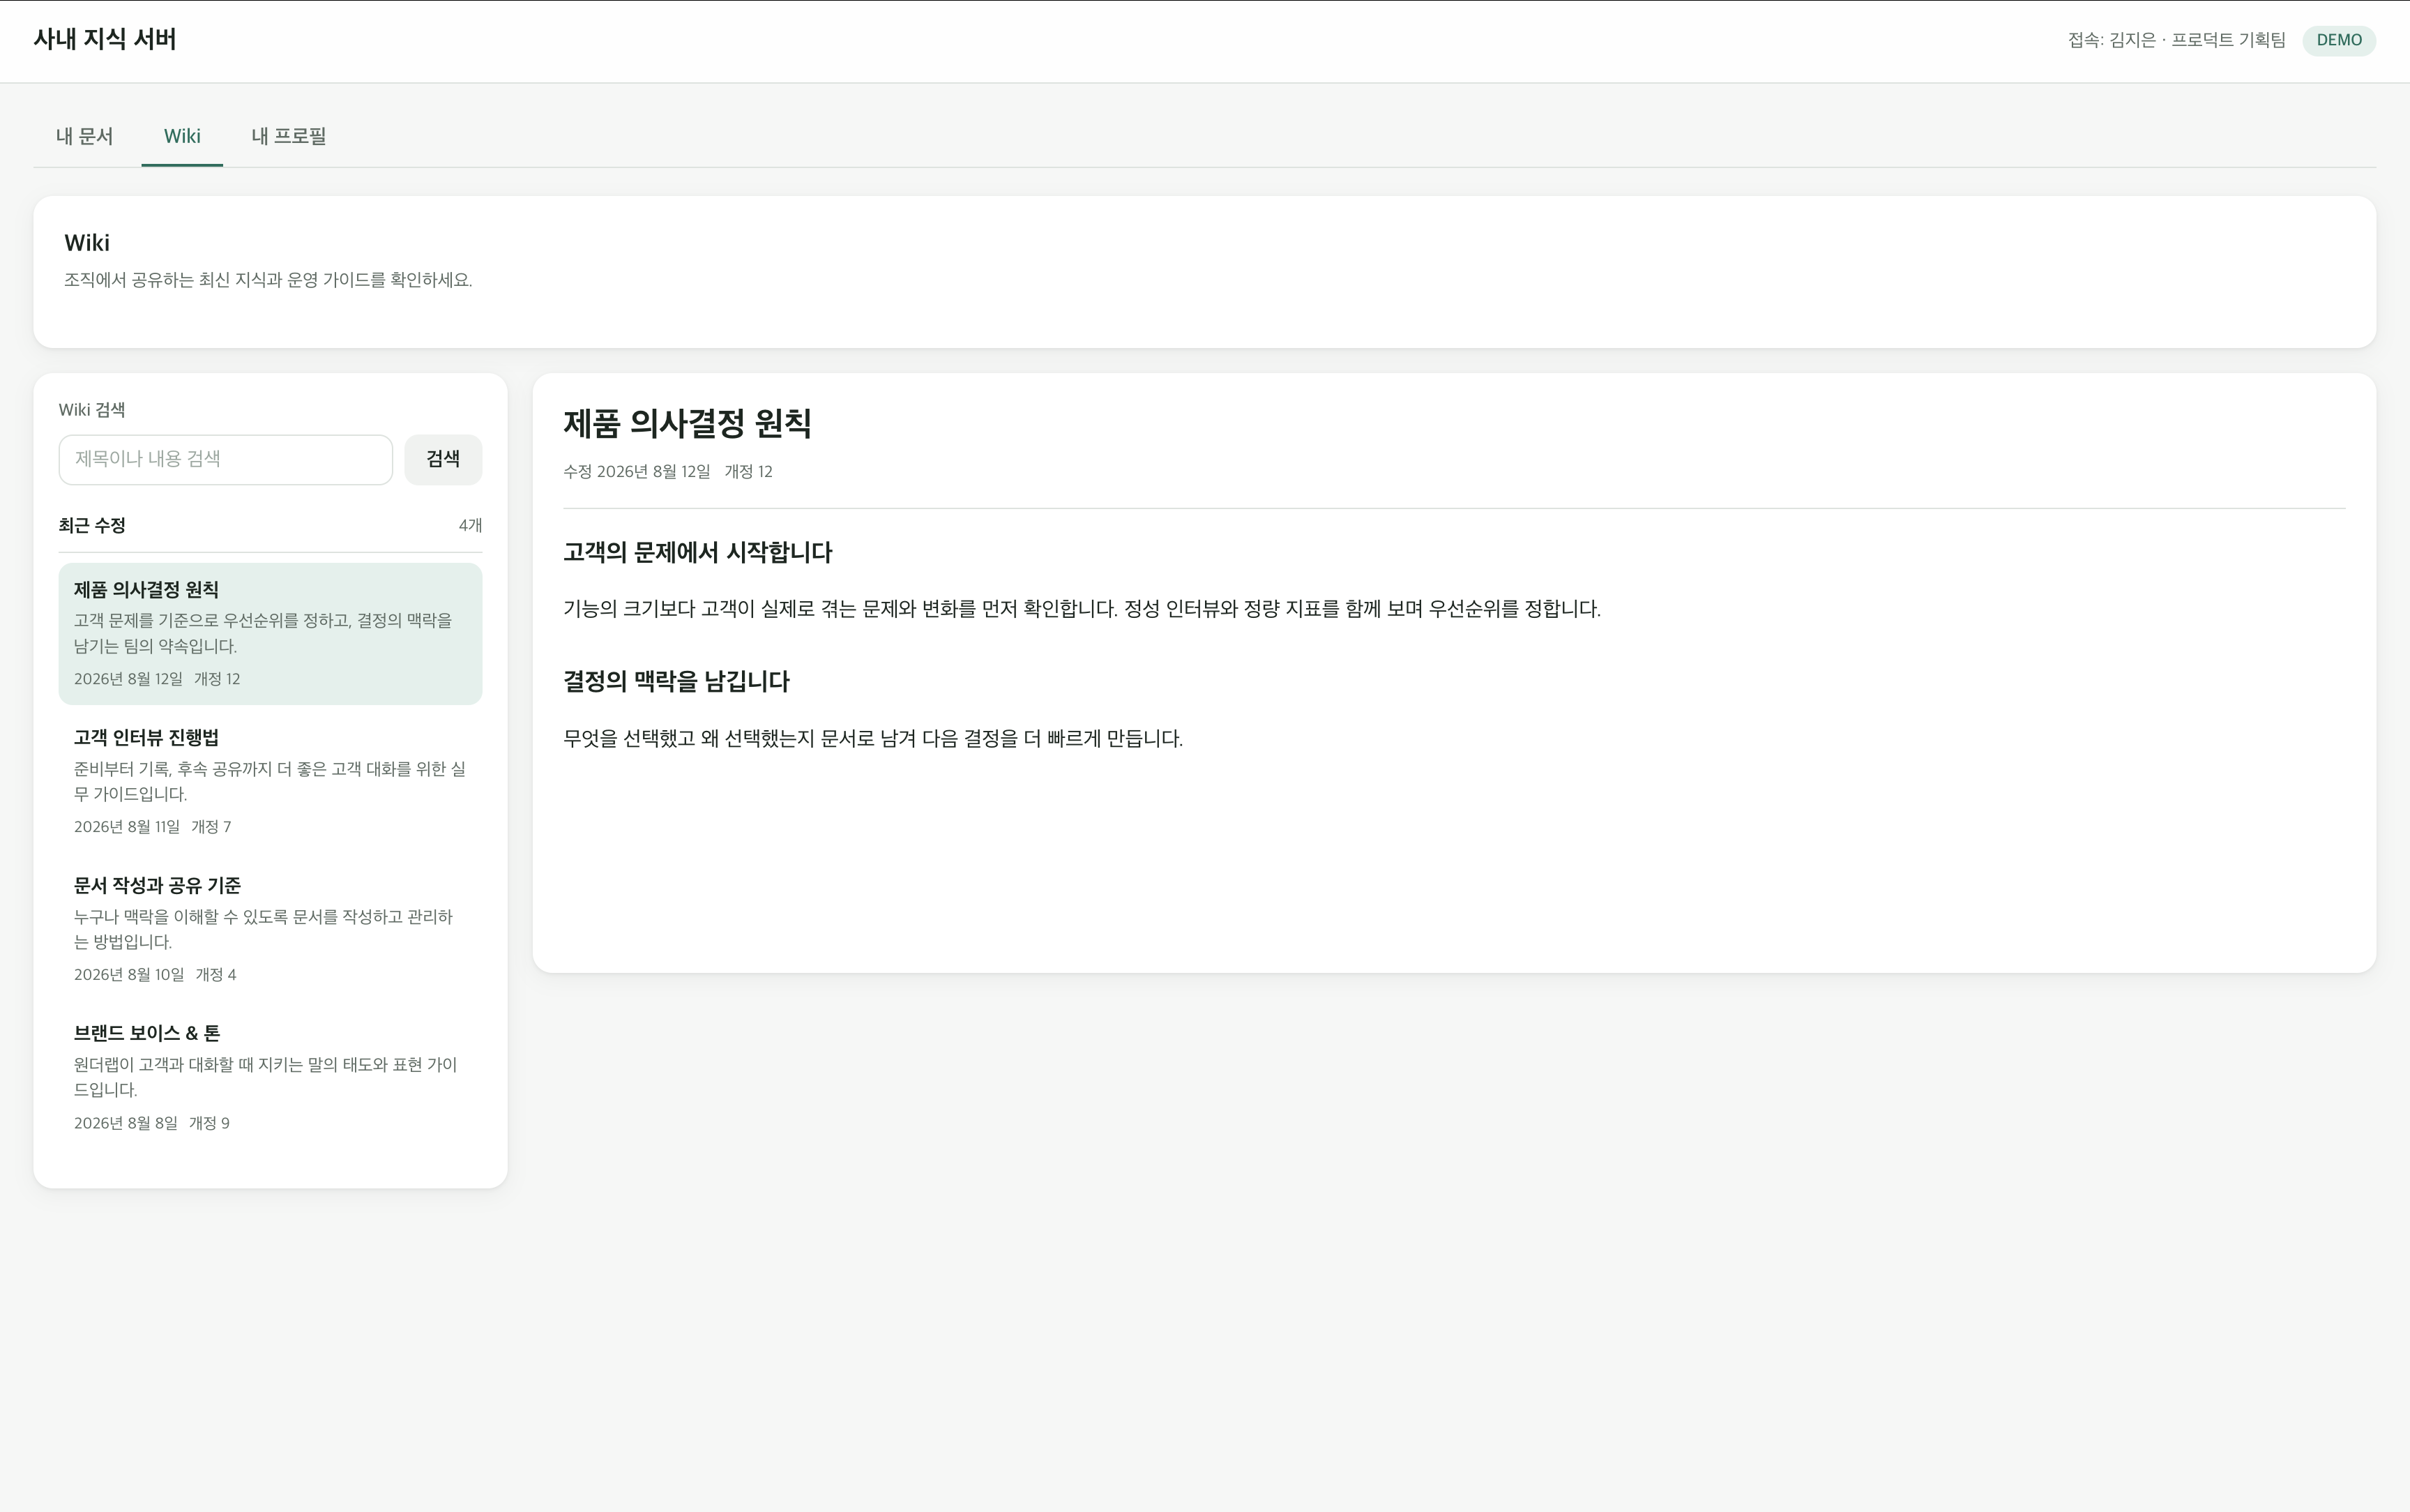This screenshot has height=1512, width=2410.
Task: Open the 고객 인터뷰 진행법 article
Action: coord(270,781)
